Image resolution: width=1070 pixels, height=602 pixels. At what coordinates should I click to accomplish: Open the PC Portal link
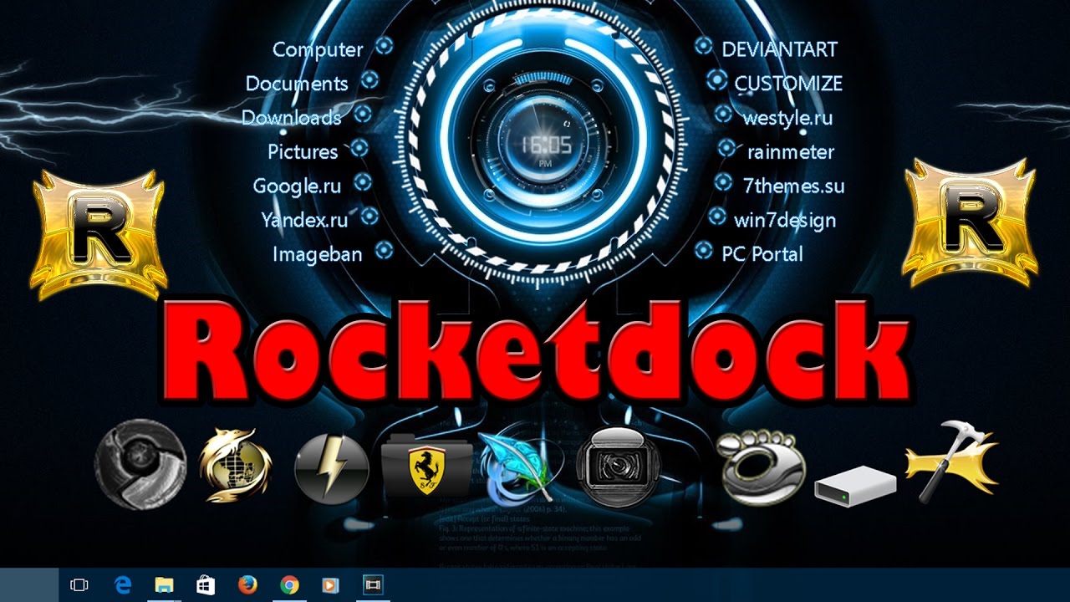[762, 254]
